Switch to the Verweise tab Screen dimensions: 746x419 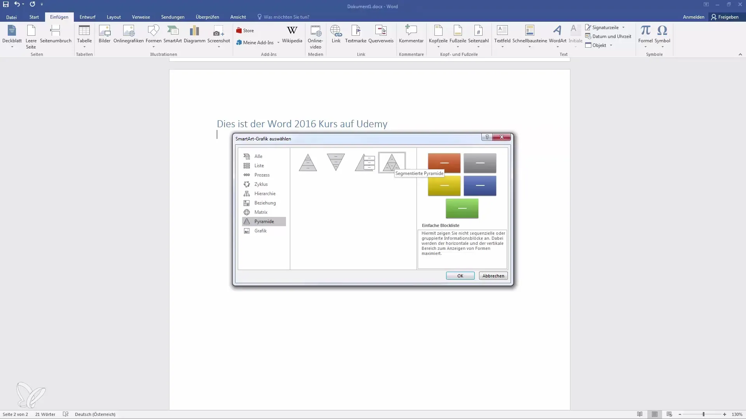(x=141, y=17)
